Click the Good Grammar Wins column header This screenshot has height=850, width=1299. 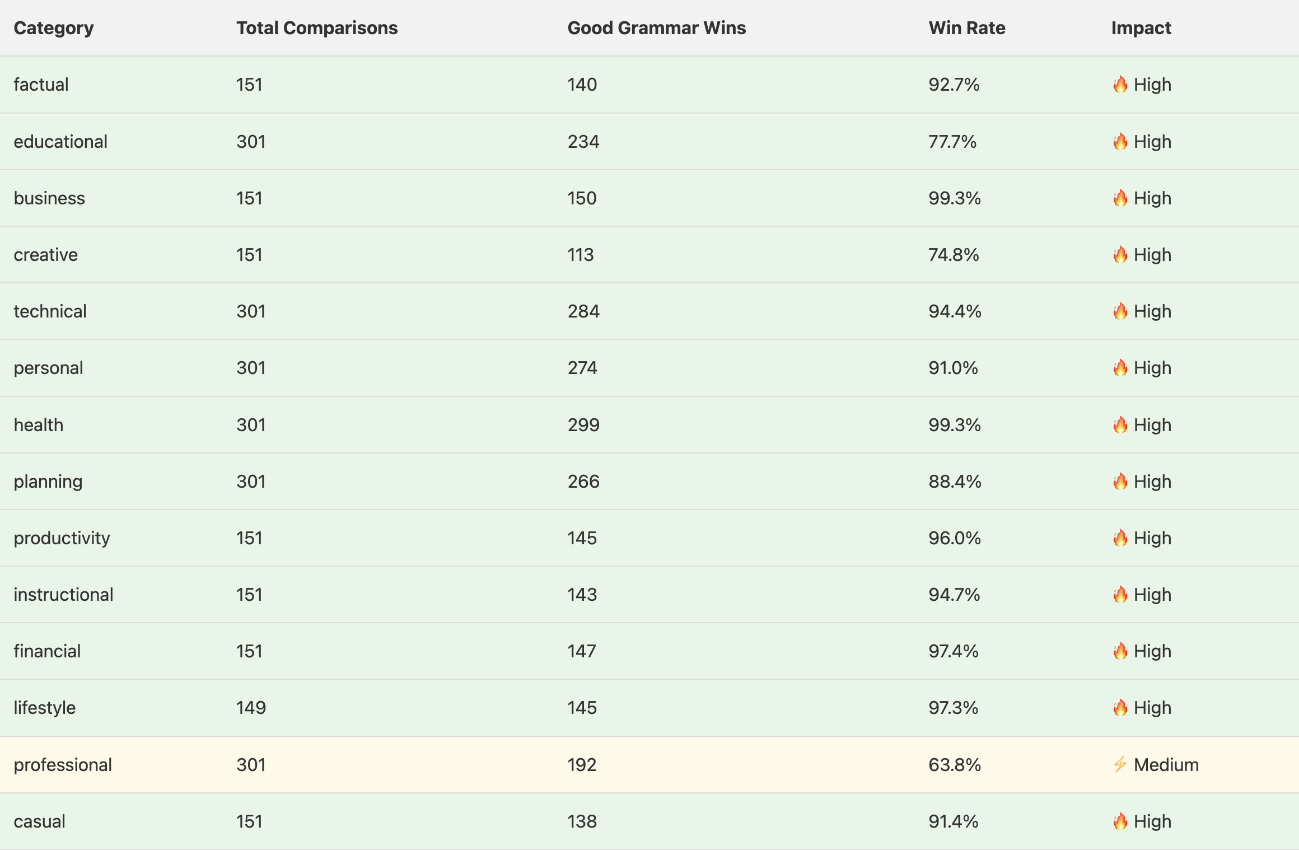(656, 28)
